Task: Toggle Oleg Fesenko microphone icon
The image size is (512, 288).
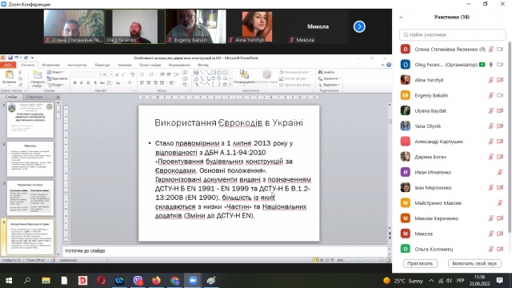Action: point(490,65)
